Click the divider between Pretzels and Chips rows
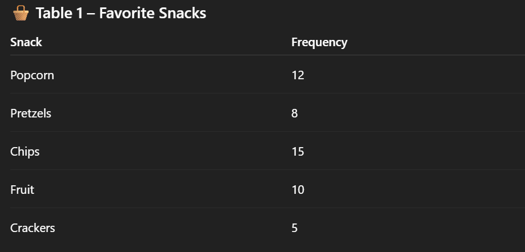 [263, 132]
